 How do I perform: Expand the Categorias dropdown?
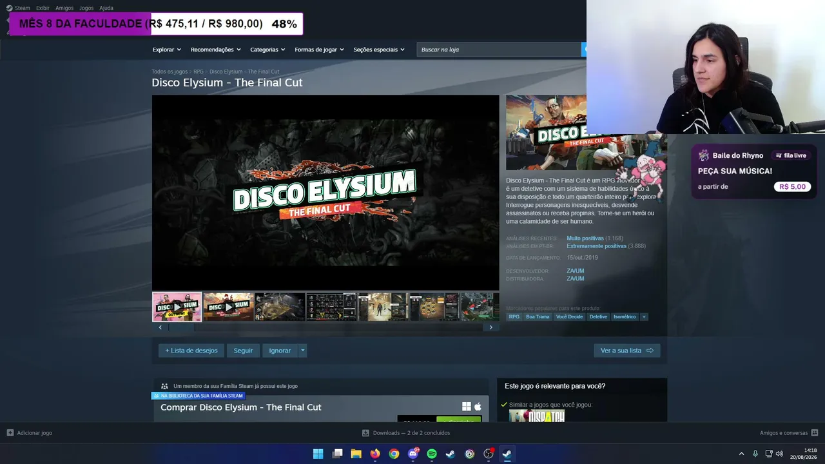click(x=267, y=50)
